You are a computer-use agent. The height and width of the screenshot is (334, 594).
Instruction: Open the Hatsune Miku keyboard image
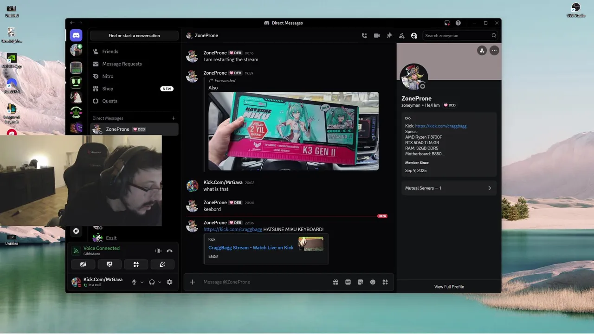coord(293,131)
